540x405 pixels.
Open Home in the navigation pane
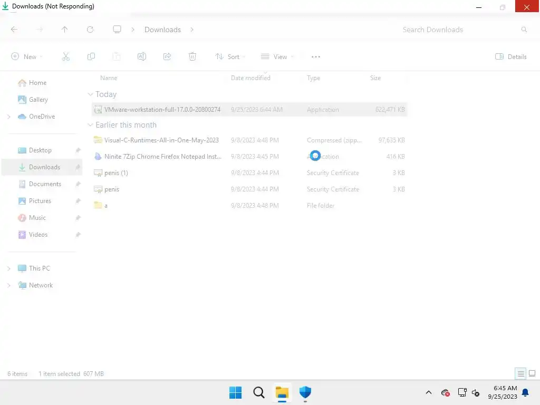coord(37,83)
